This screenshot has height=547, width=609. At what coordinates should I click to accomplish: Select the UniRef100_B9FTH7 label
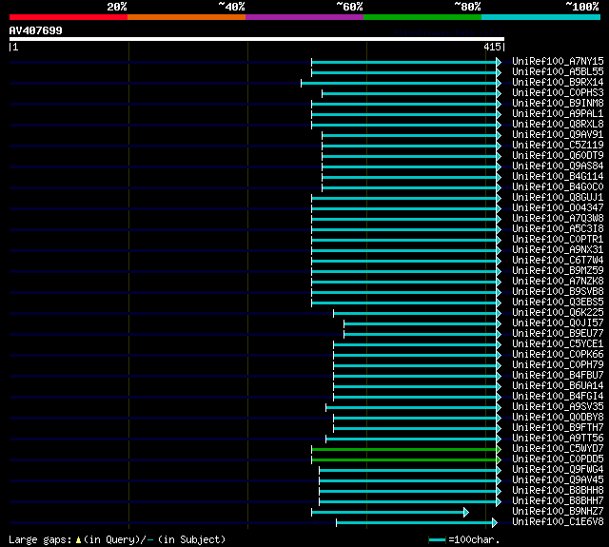click(558, 428)
